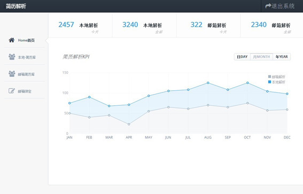303x194 pixels.
Task: Click the 简历解析 title in header
Action: (16, 6)
